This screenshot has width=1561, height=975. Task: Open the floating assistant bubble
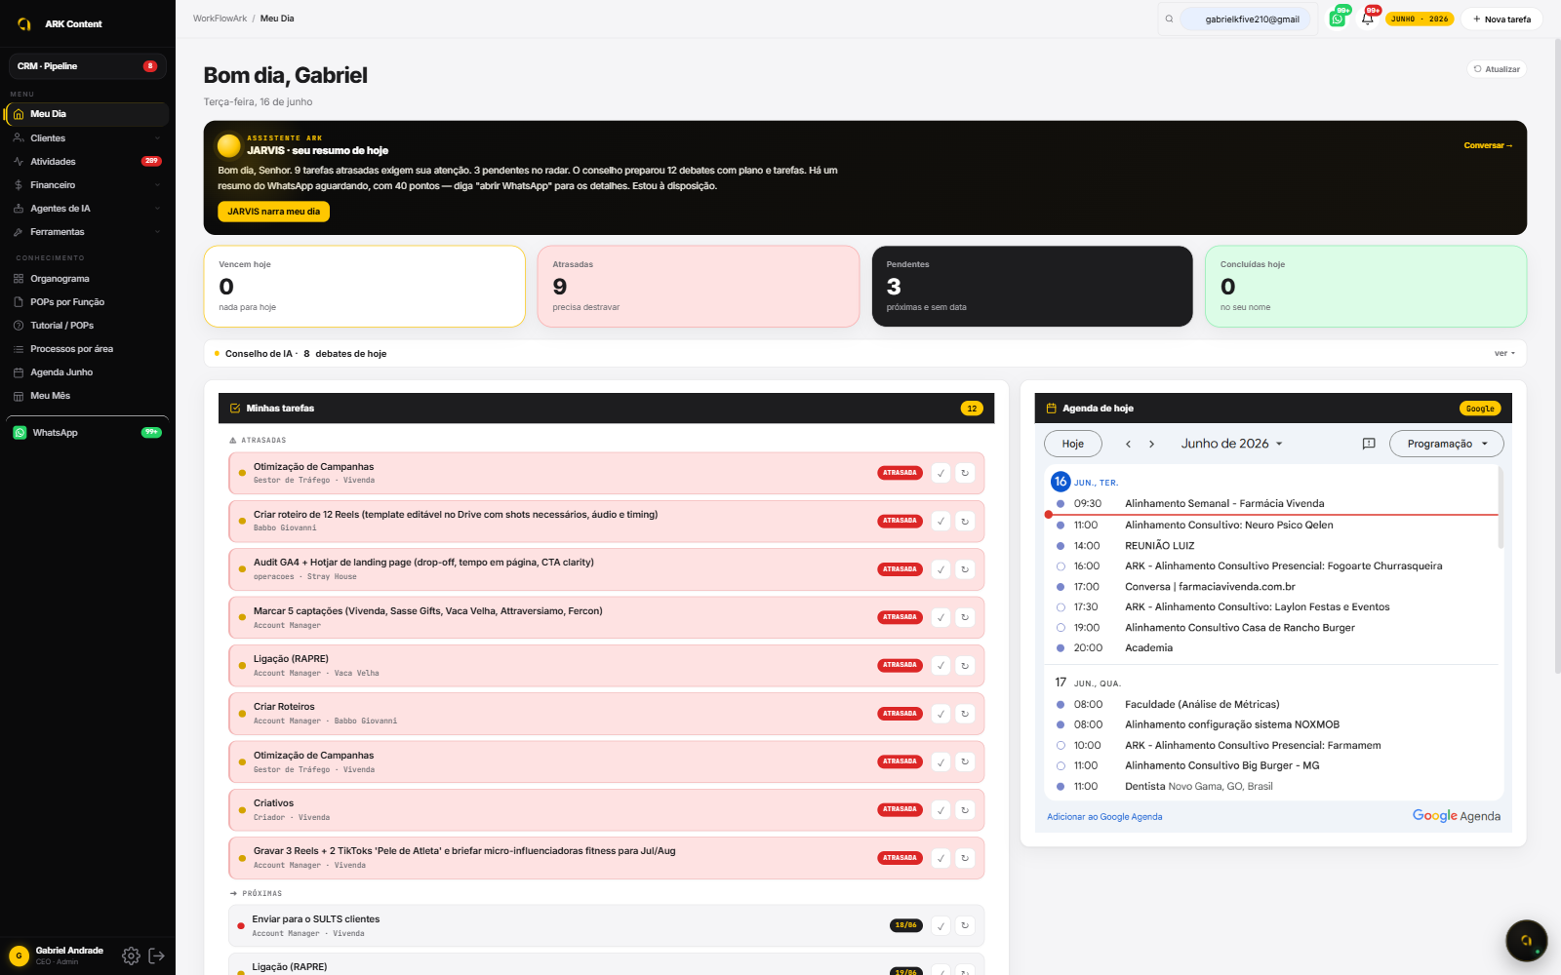1526,941
